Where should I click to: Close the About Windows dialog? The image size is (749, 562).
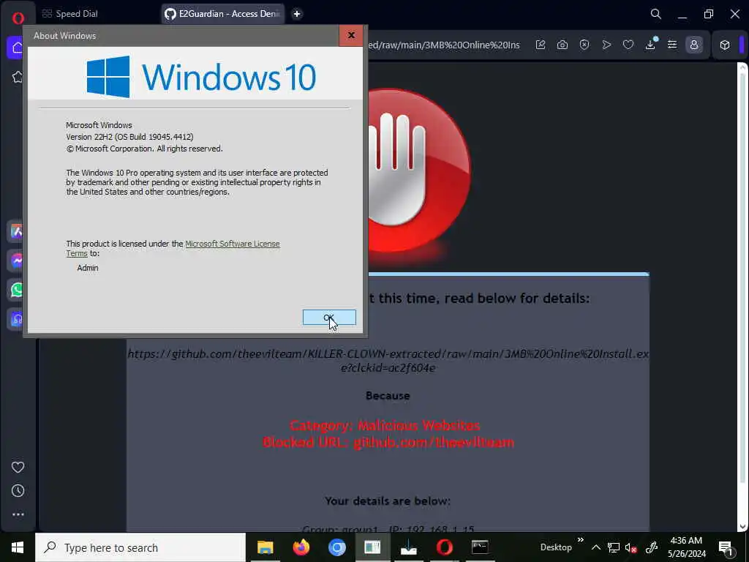(351, 35)
